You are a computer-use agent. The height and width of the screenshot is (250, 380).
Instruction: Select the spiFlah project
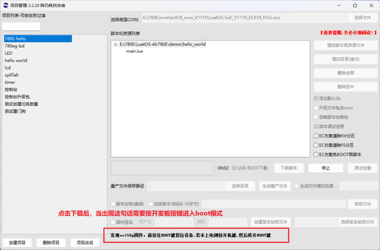[x=12, y=75]
